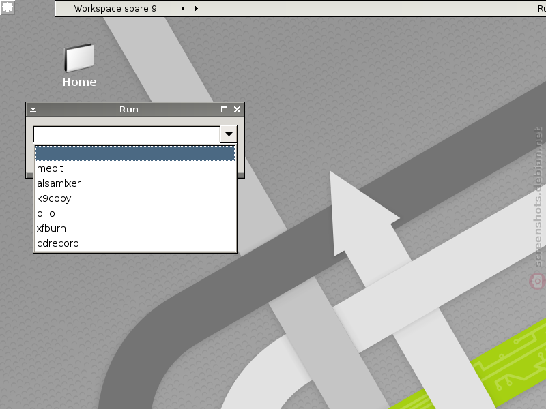Screen dimensions: 546x409
Task: Choose cdrecord from the command history
Action: (135, 243)
